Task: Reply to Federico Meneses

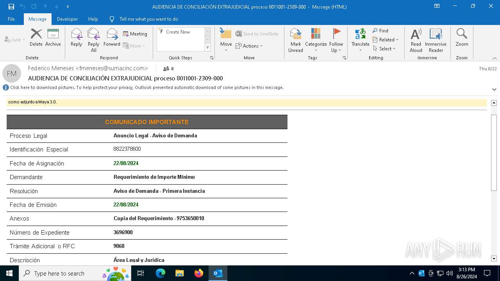Action: (x=77, y=37)
